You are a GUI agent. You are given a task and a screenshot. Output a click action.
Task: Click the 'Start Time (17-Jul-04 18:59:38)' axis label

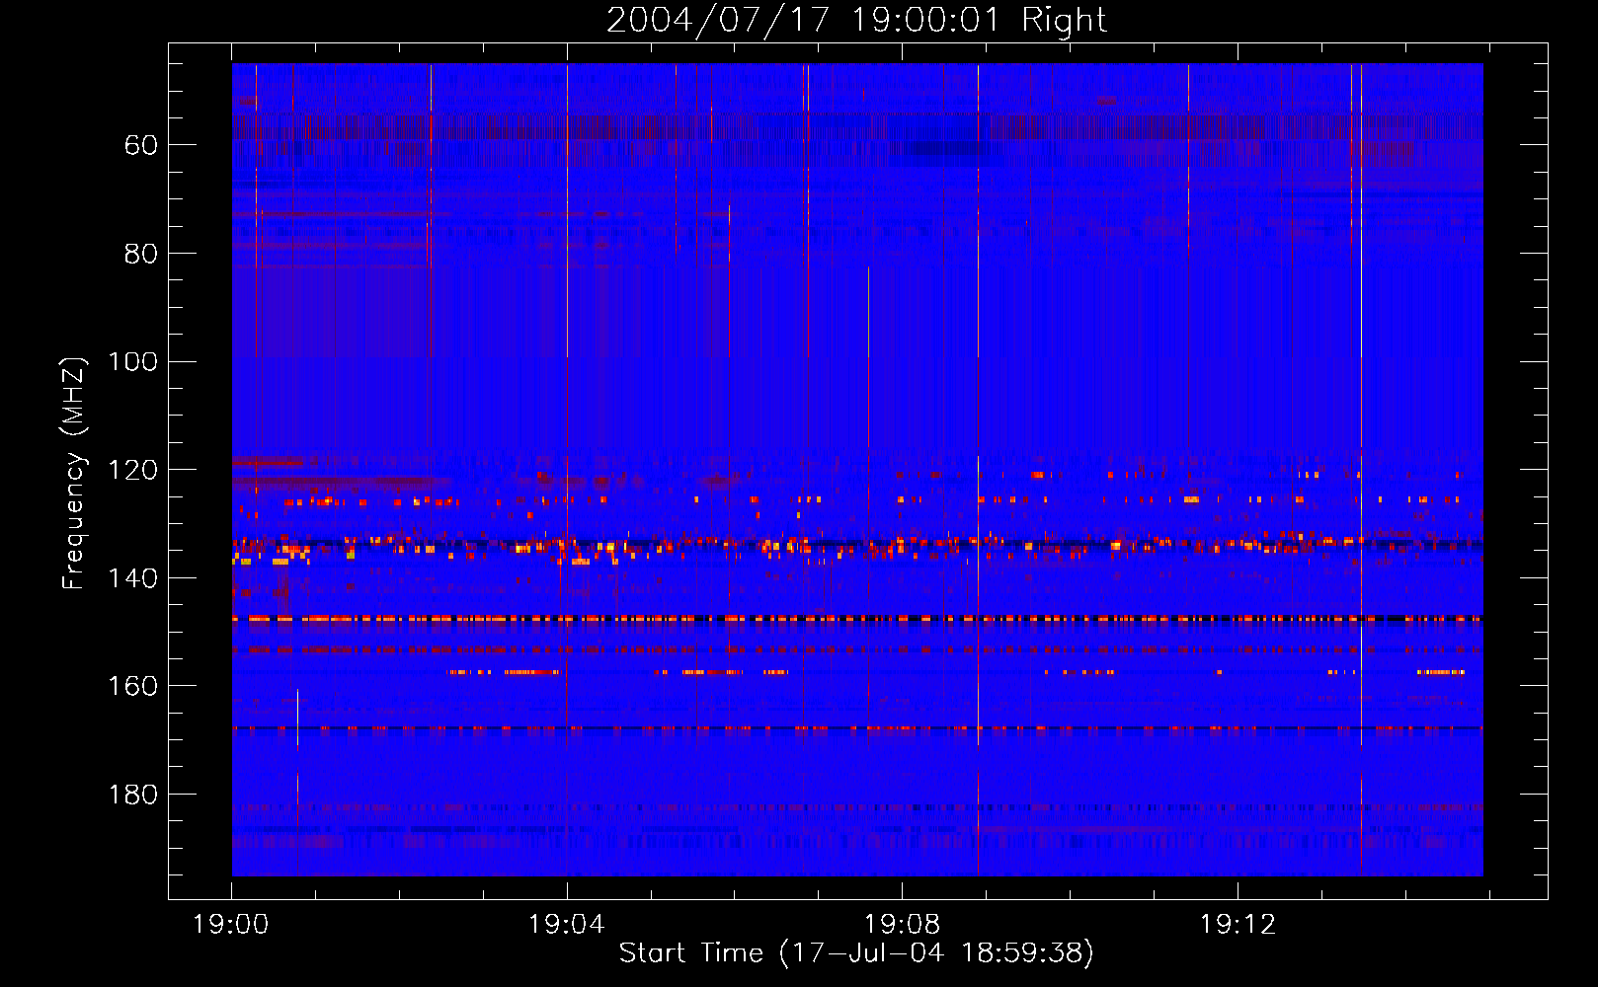pos(856,952)
